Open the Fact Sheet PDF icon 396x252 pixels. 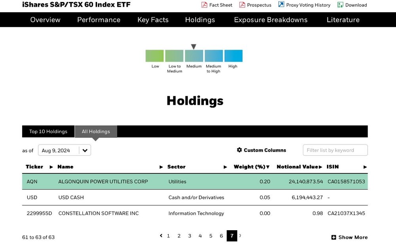[204, 5]
